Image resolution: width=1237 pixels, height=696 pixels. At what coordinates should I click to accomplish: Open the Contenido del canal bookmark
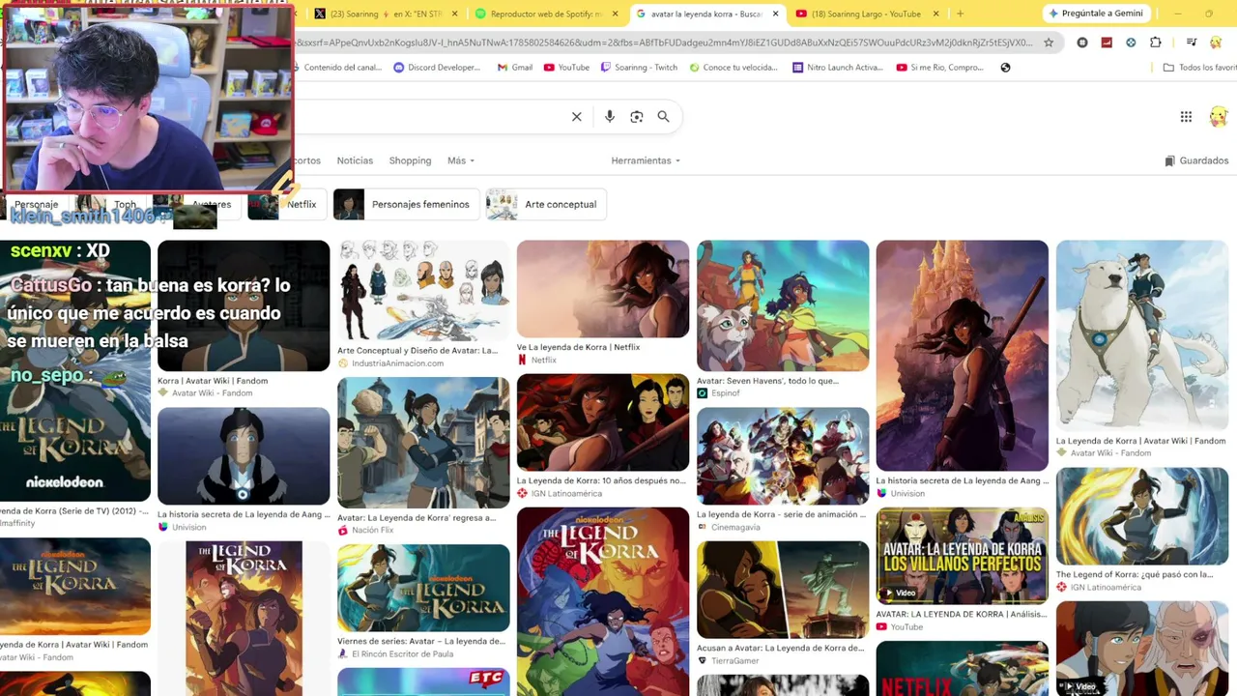336,68
